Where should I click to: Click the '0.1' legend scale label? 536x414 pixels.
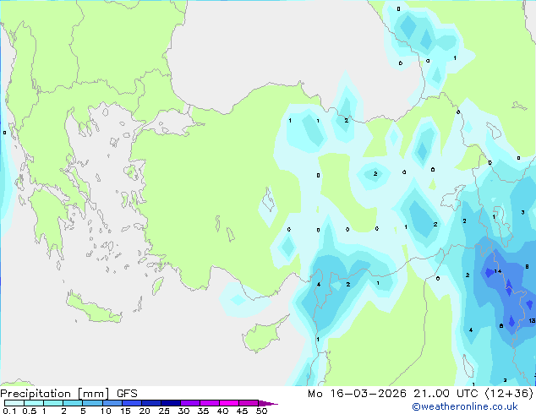point(9,411)
